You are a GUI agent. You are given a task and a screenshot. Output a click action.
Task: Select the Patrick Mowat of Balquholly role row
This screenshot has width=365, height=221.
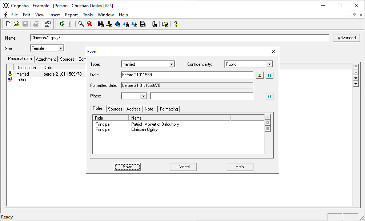pyautogui.click(x=178, y=124)
